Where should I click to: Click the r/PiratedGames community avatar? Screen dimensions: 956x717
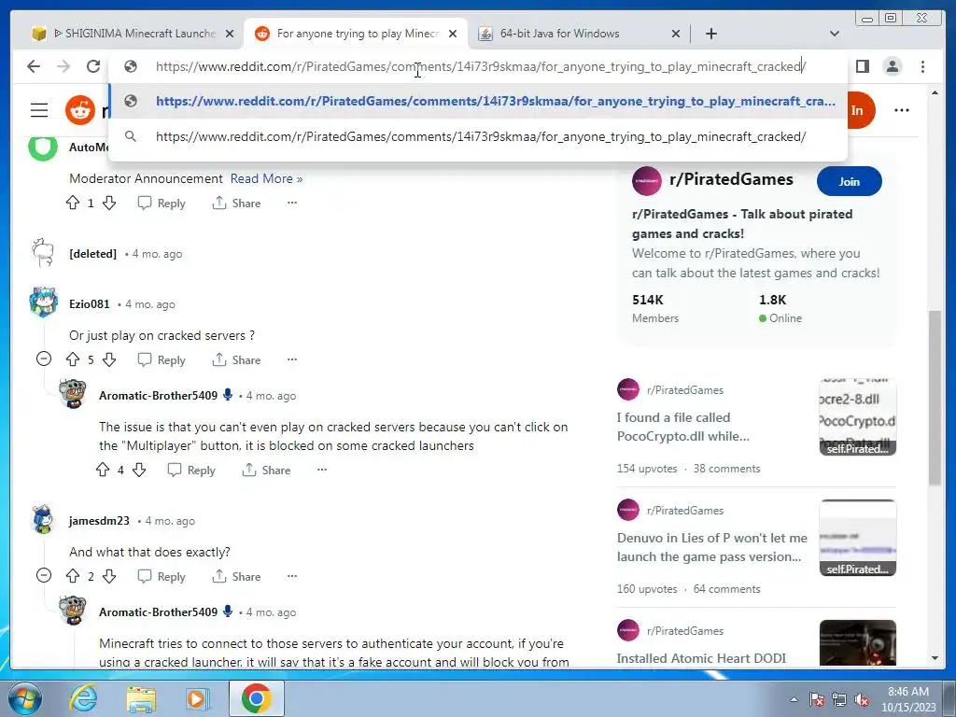(x=646, y=181)
